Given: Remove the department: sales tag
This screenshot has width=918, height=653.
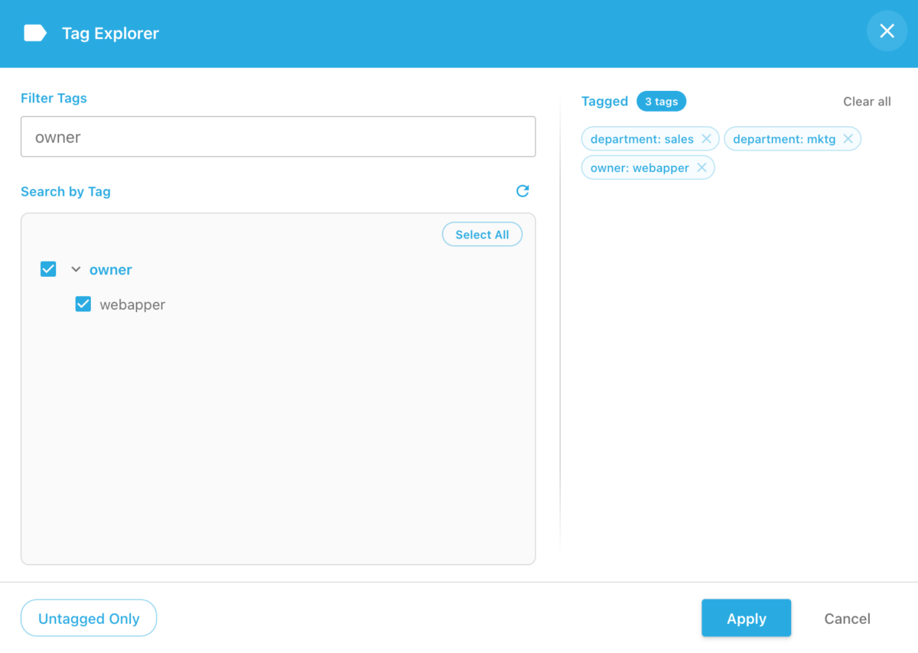Looking at the screenshot, I should [706, 138].
